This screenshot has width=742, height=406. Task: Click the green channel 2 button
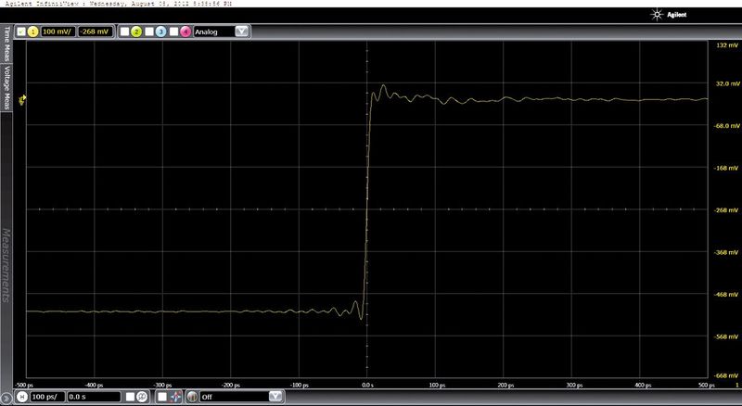coord(136,32)
